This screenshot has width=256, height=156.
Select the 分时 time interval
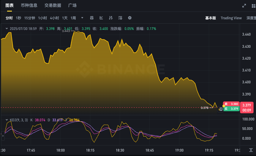click(9, 18)
